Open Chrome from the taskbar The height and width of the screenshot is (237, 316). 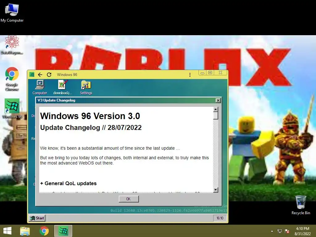tap(44, 231)
